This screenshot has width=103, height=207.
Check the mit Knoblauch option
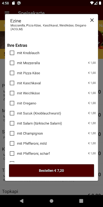point(12,53)
